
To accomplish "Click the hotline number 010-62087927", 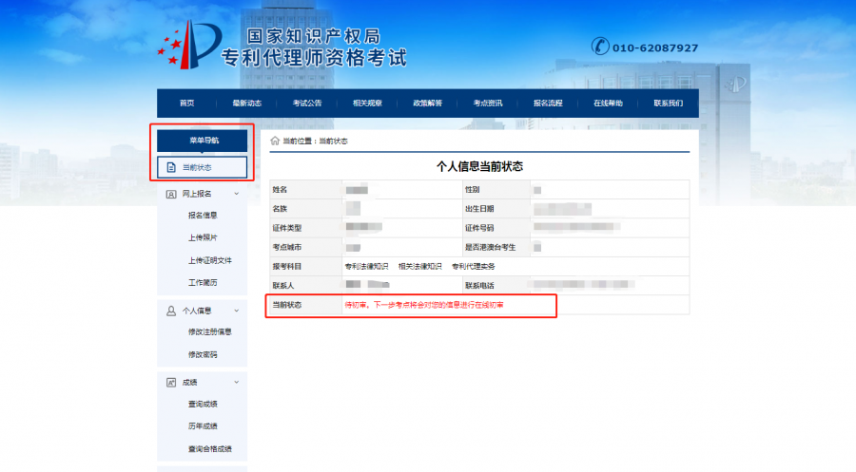I will click(655, 48).
